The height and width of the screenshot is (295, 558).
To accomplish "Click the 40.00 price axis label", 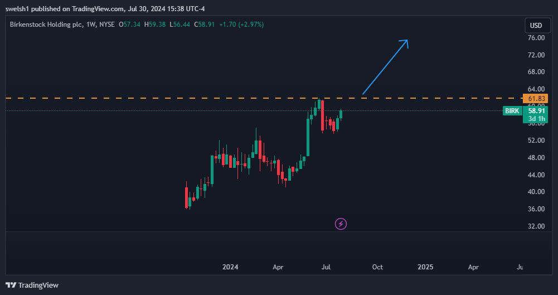I will pos(536,192).
